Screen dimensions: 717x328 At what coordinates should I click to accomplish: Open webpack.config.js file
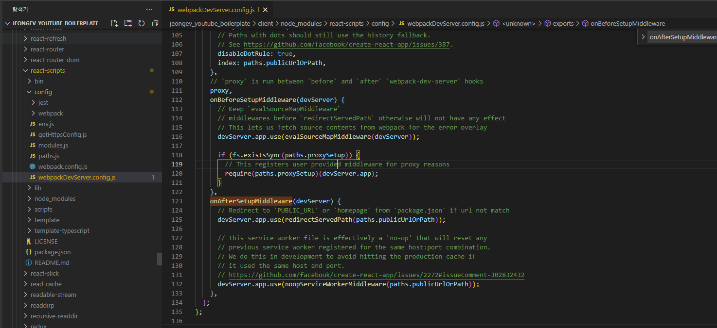click(82, 166)
